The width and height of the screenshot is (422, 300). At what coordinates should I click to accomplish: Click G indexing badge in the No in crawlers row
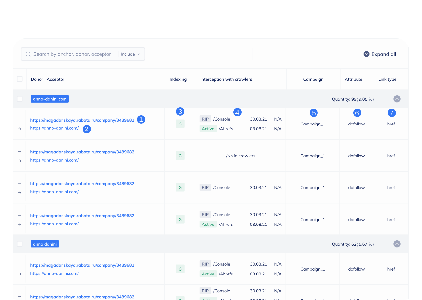pyautogui.click(x=180, y=156)
